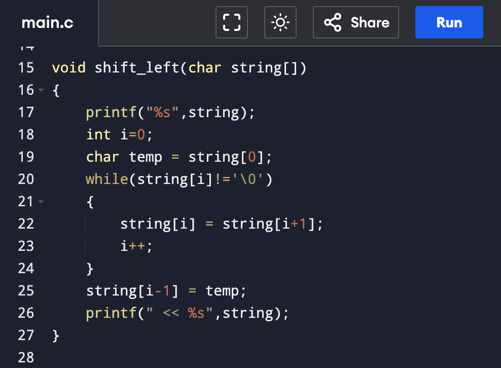Viewport: 501px width, 368px height.
Task: Switch to light theme via sun icon
Action: click(280, 22)
